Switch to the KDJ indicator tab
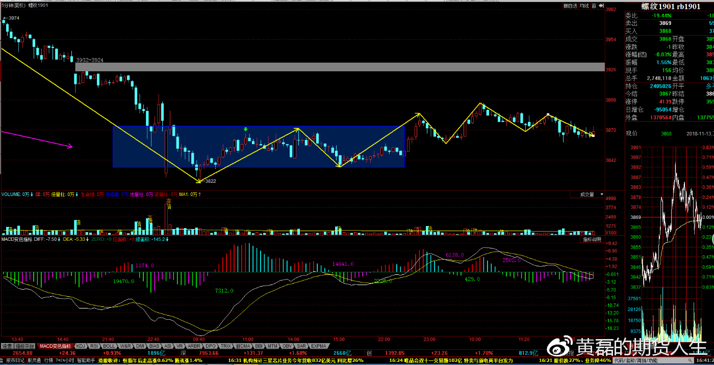The image size is (714, 365). pos(81,346)
